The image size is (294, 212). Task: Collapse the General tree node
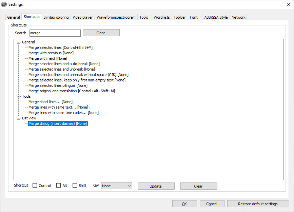(18, 42)
